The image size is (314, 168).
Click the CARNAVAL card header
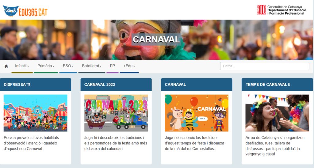[x=175, y=85]
